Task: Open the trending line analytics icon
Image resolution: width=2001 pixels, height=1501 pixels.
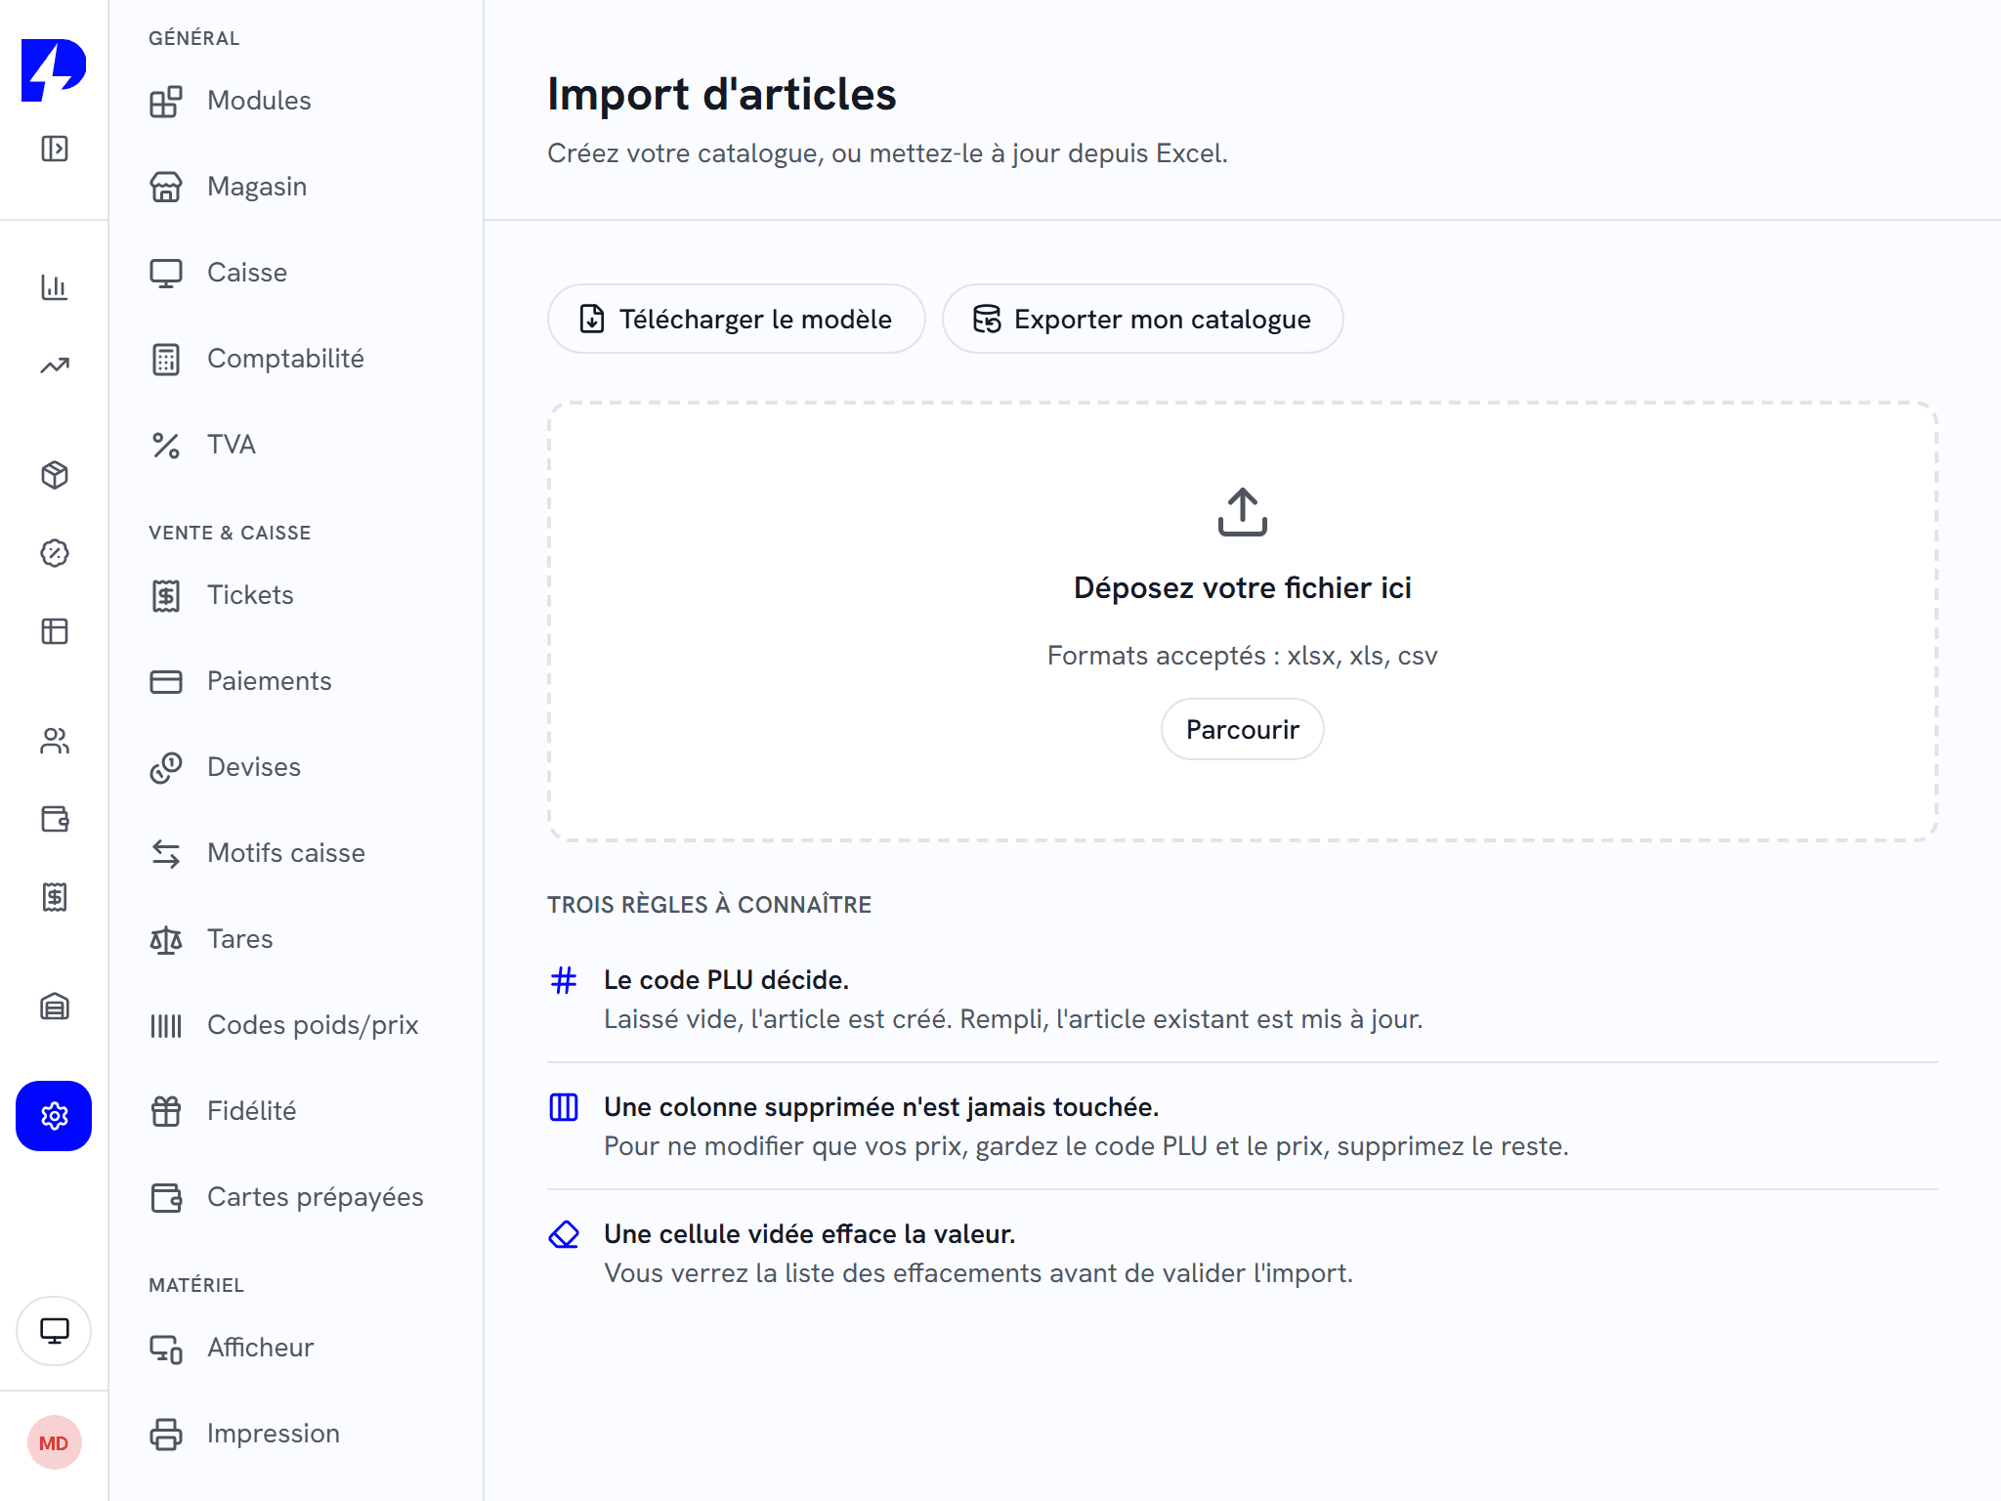Action: tap(55, 365)
